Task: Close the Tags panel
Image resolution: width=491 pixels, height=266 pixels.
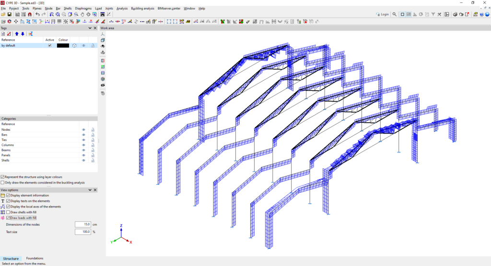Action: coord(95,28)
